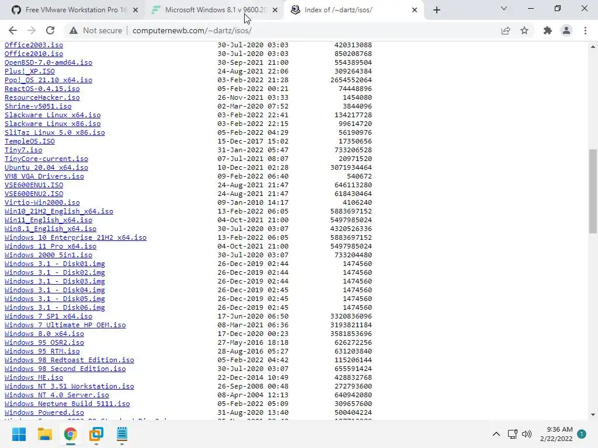Close the Index of /~dartz/isos/ tab

415,10
